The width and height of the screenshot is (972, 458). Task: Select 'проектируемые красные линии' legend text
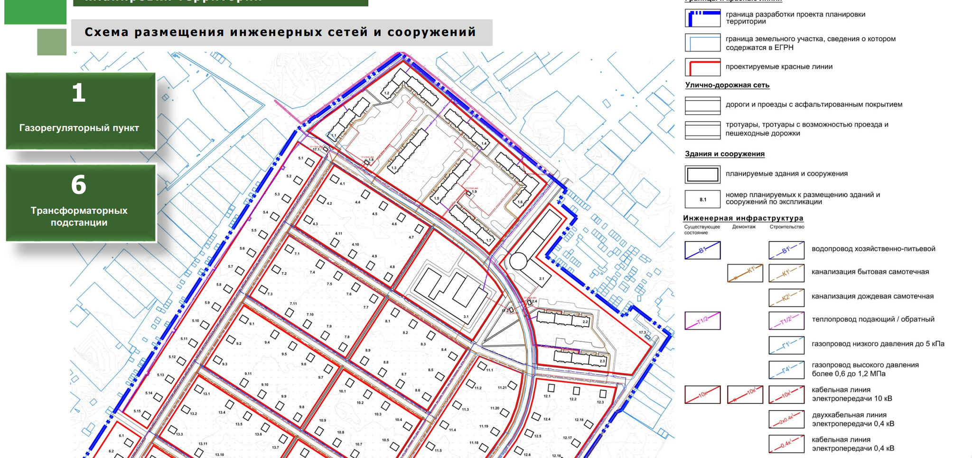pos(779,67)
